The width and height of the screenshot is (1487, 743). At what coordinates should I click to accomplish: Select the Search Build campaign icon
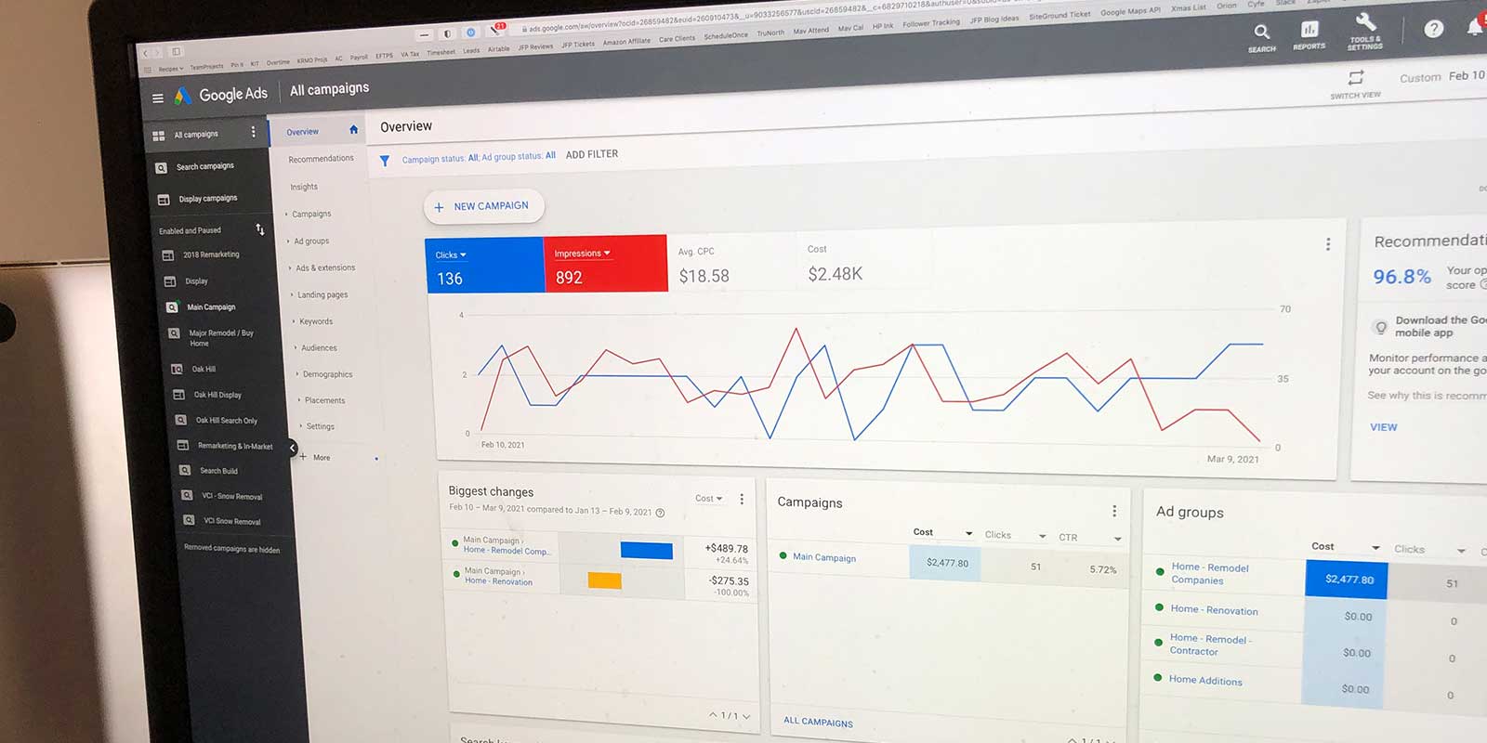pos(185,471)
